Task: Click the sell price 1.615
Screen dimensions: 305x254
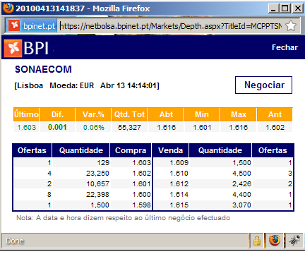Action: click(x=179, y=205)
